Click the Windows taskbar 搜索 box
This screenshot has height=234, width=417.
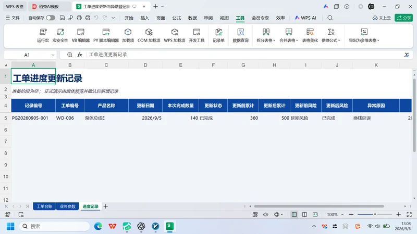(x=55, y=226)
